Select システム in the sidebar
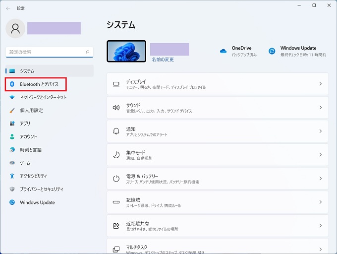The image size is (337, 254). pos(50,71)
